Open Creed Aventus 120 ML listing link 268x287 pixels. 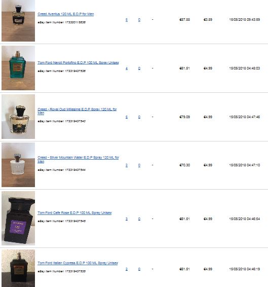point(66,14)
